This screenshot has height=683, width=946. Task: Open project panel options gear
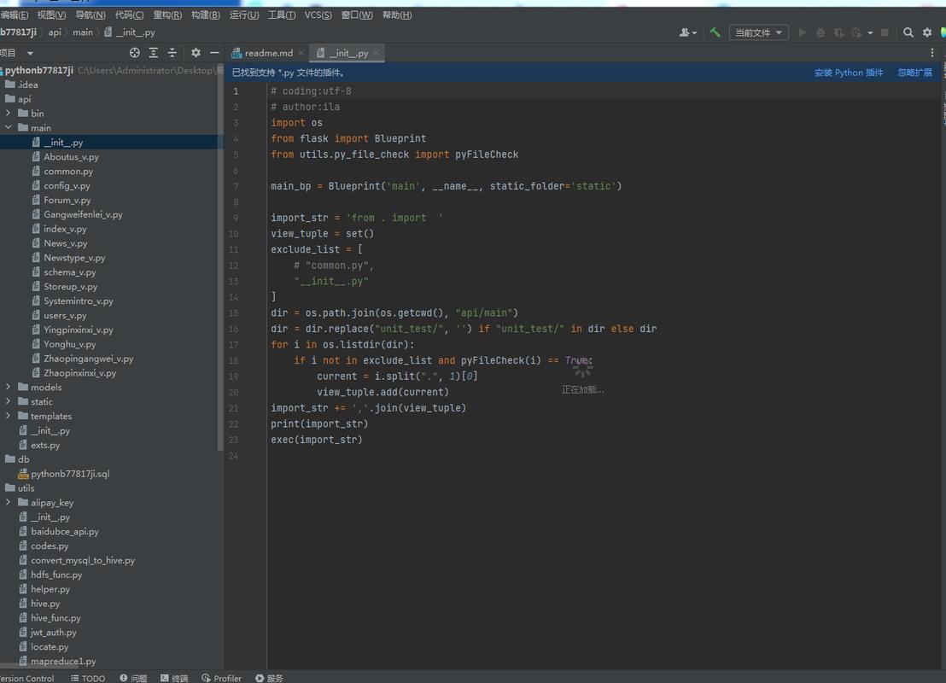click(196, 53)
